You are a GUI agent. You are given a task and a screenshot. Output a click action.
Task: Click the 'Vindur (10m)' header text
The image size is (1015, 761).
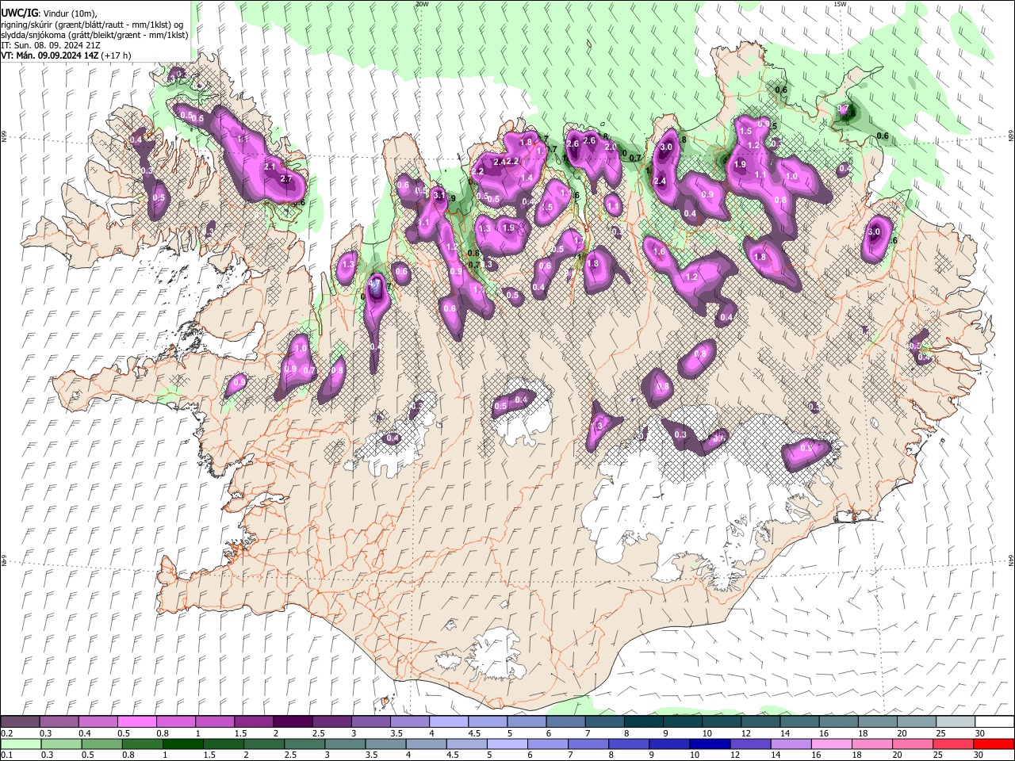coord(69,13)
